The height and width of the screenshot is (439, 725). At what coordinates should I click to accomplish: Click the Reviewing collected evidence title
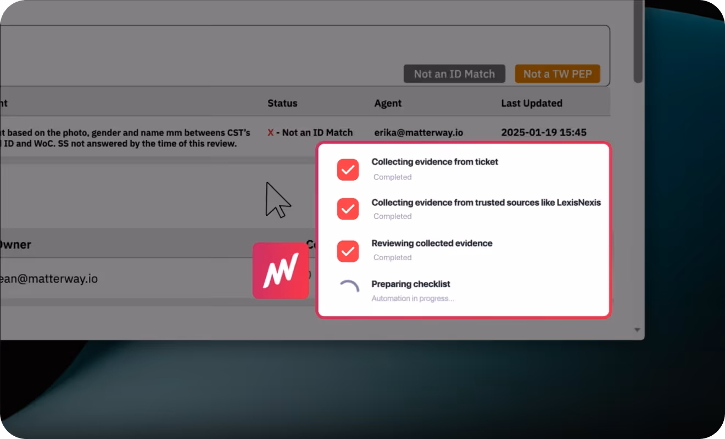pyautogui.click(x=432, y=243)
